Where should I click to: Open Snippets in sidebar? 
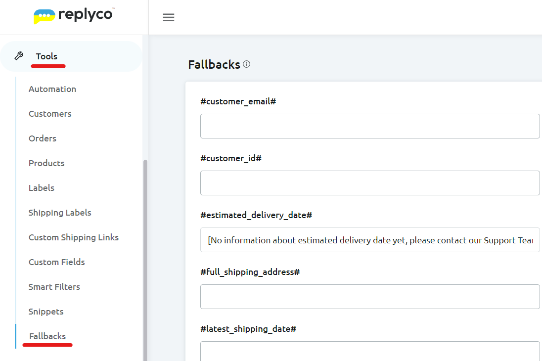46,312
